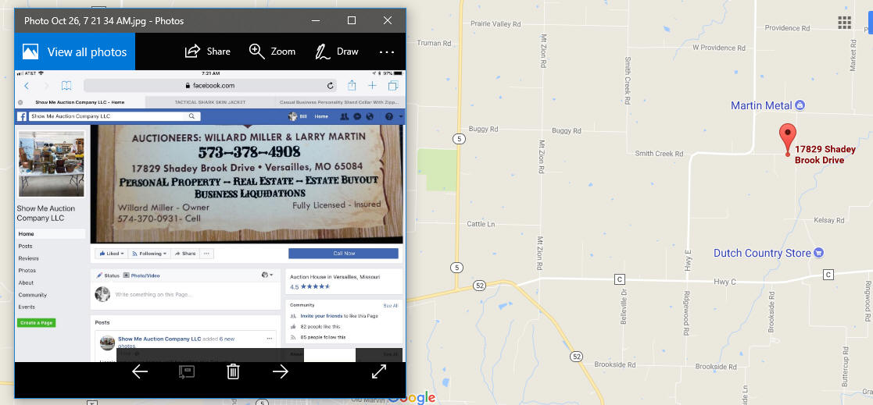This screenshot has height=405, width=873.
Task: Click the Dutch Country Store label on map
Action: coord(762,253)
